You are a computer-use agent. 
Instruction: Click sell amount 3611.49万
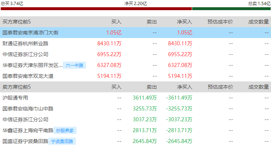(x=145, y=98)
